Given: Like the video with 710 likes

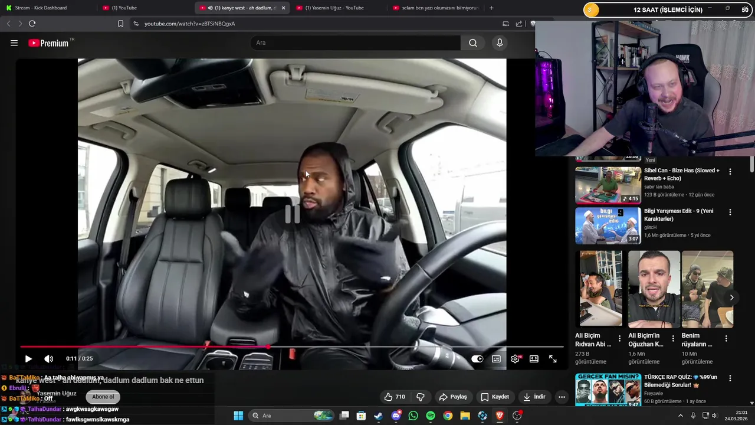Looking at the screenshot, I should (394, 397).
